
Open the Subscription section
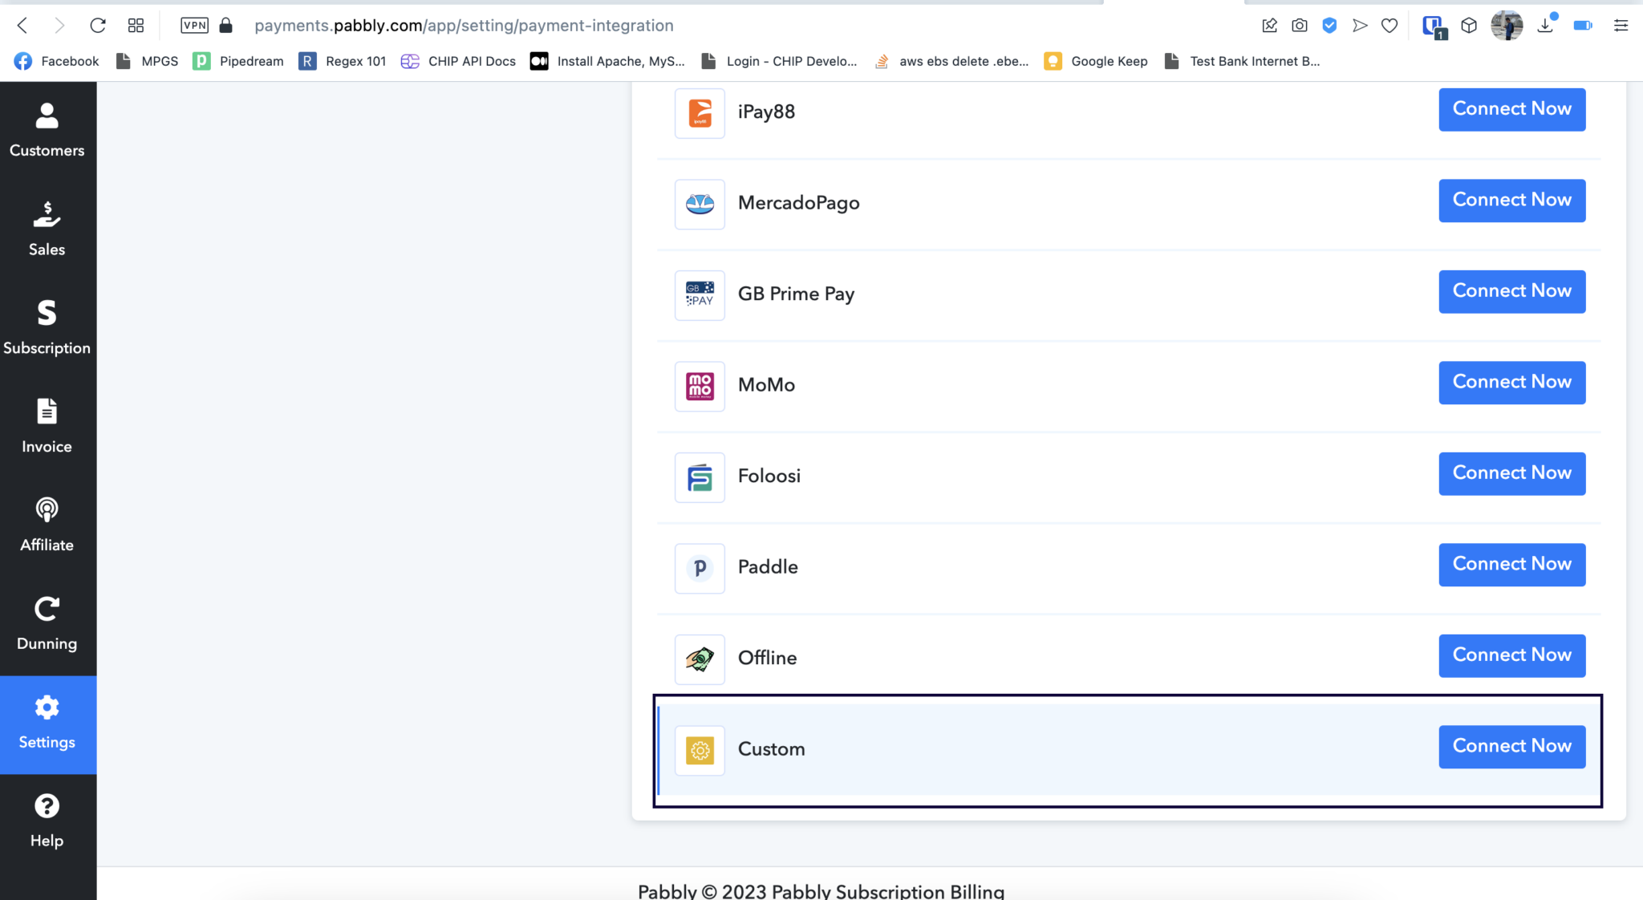tap(47, 326)
